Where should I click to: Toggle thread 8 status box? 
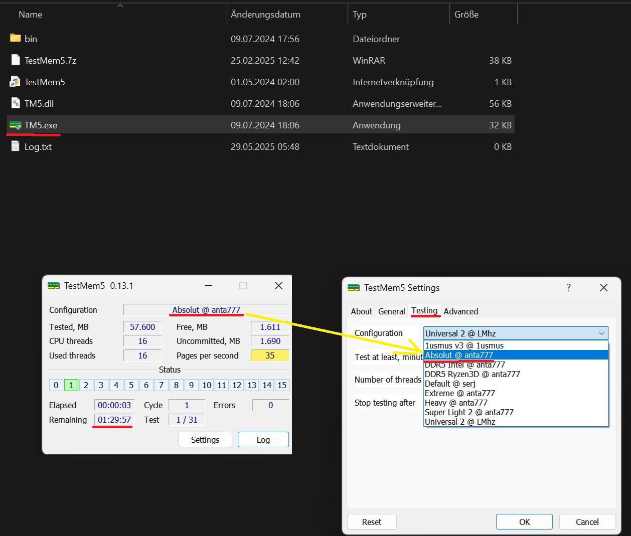point(176,385)
